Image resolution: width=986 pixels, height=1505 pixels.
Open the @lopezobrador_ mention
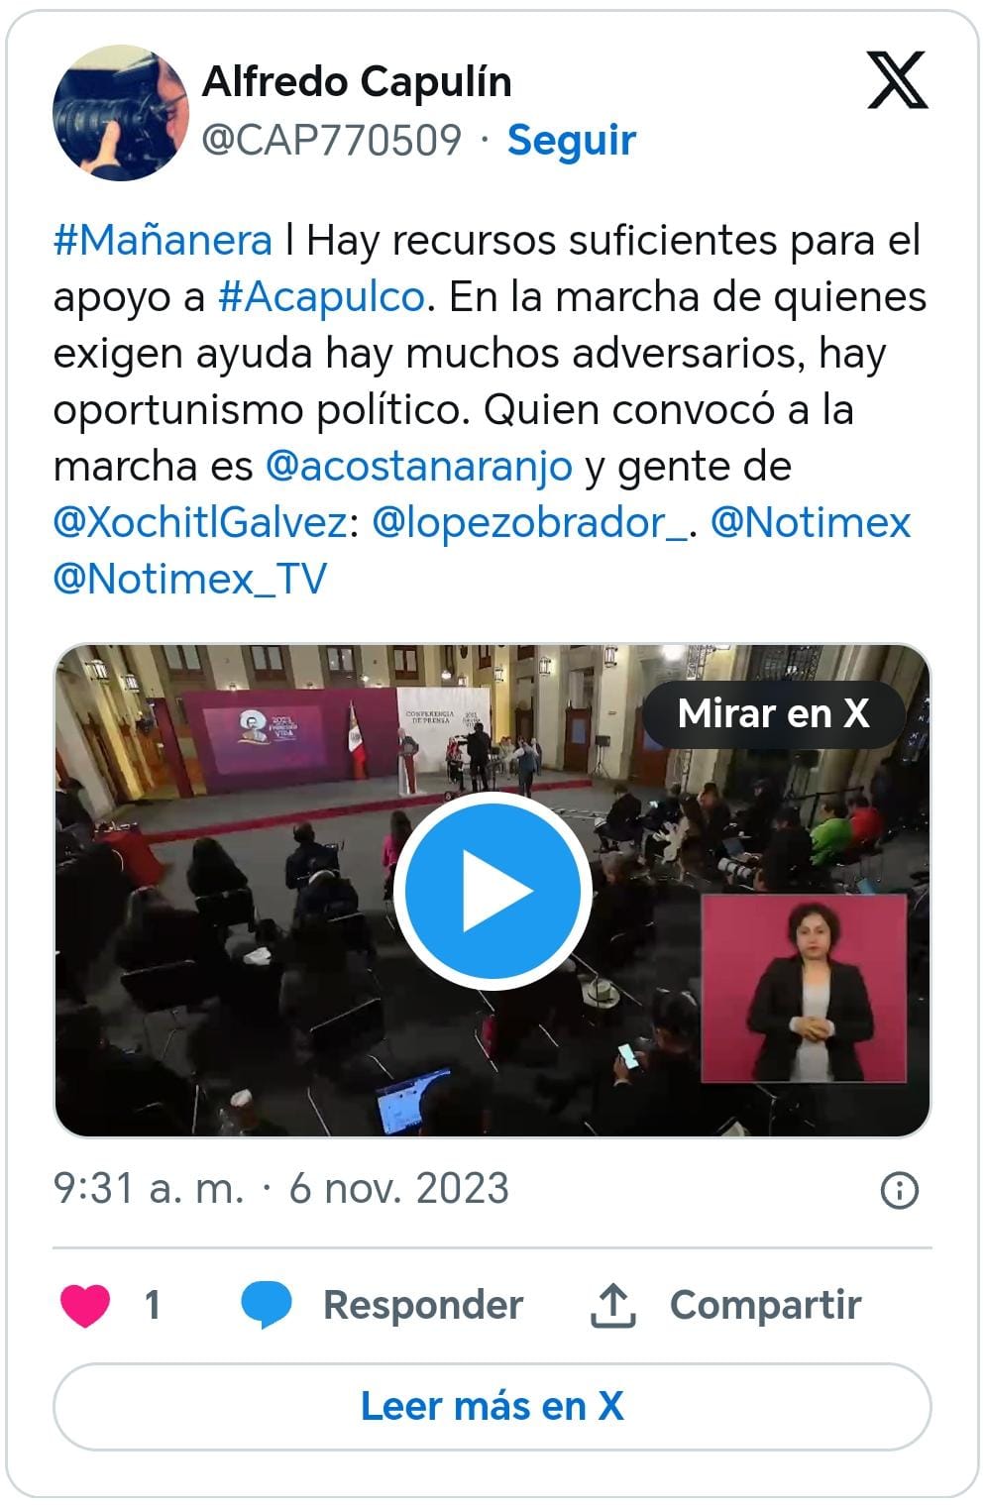tap(530, 522)
